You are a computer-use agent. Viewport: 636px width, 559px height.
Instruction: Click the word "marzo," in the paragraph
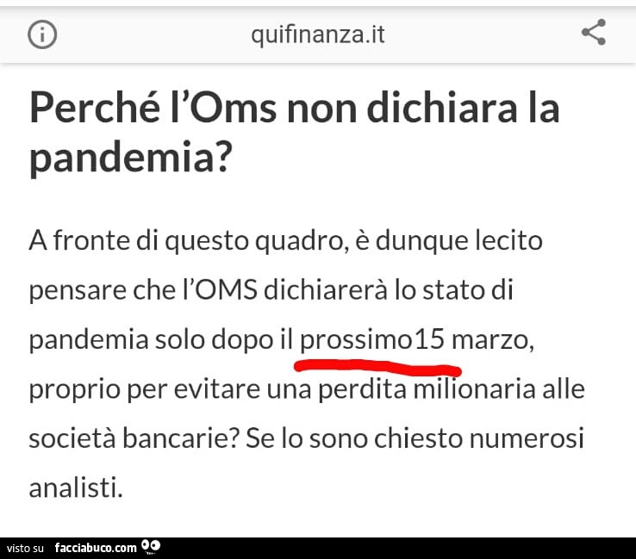[x=493, y=340]
